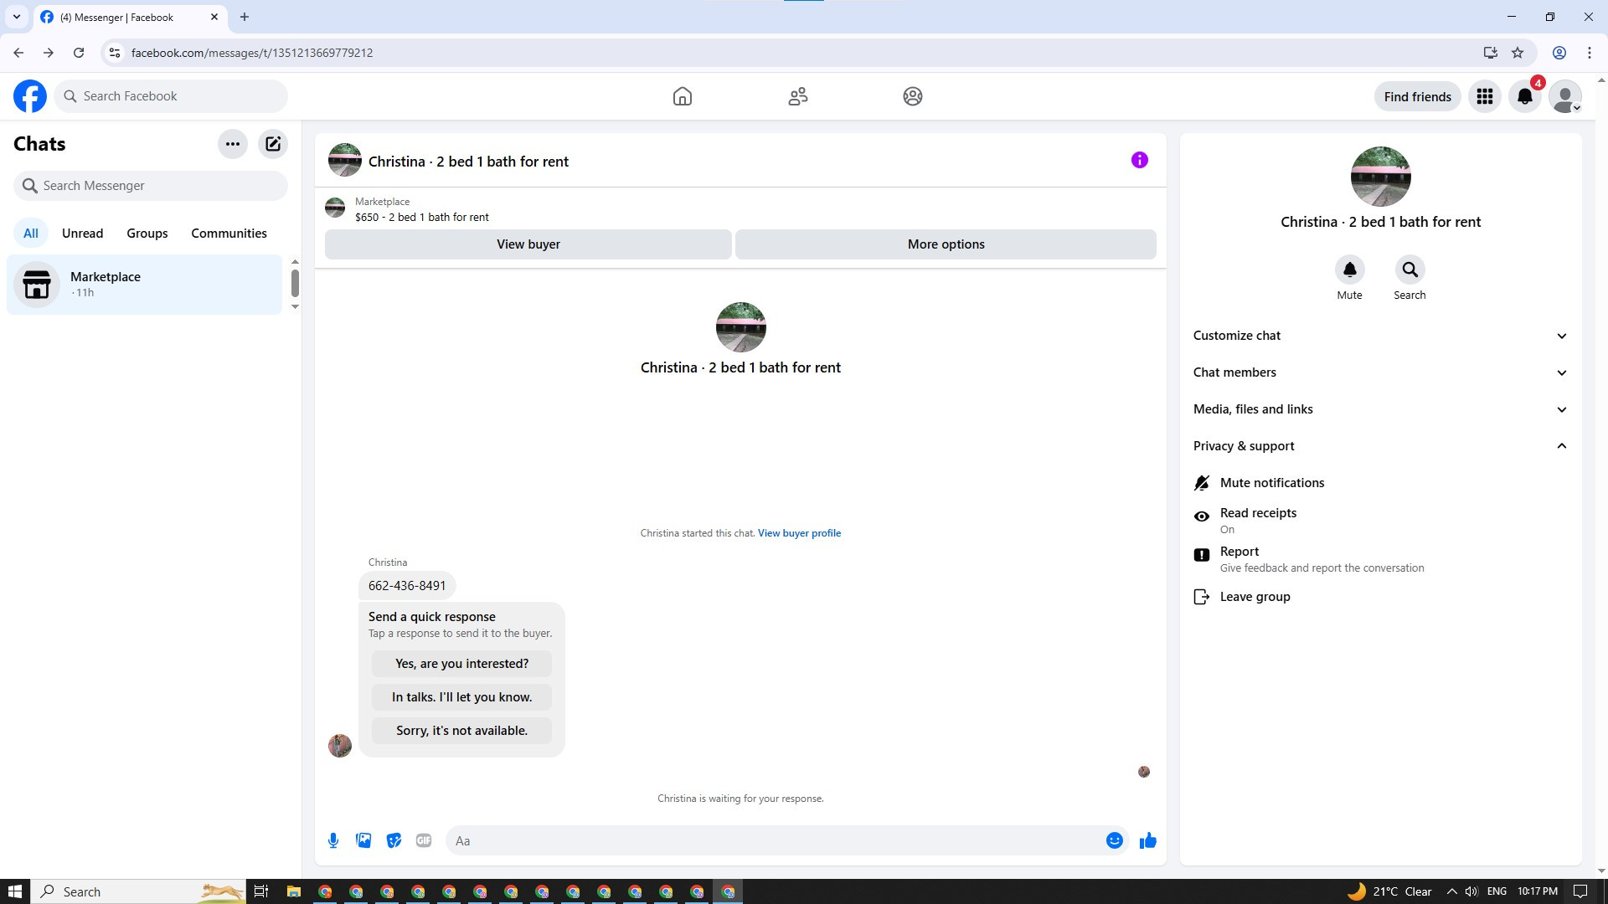Send a thumbs up like
Screen dimensions: 1608x904
click(1147, 840)
